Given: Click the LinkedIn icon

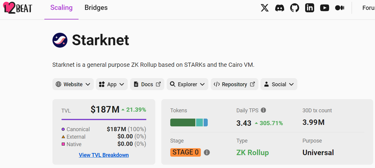Looking at the screenshot, I should click(310, 8).
